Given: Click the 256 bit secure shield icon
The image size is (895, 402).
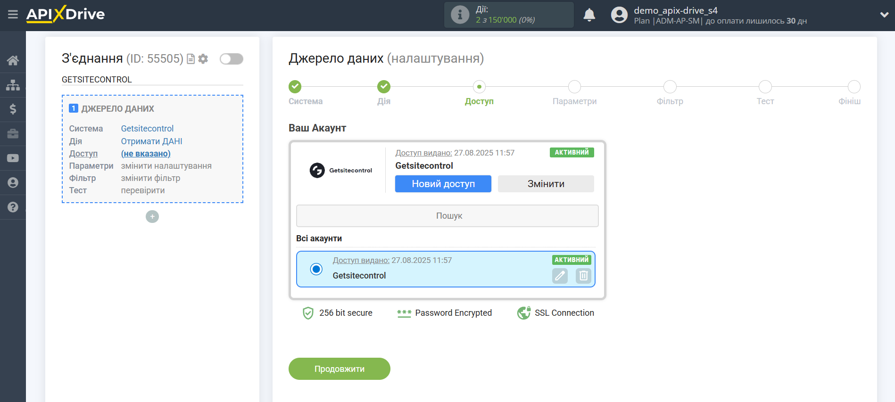Looking at the screenshot, I should pyautogui.click(x=308, y=313).
